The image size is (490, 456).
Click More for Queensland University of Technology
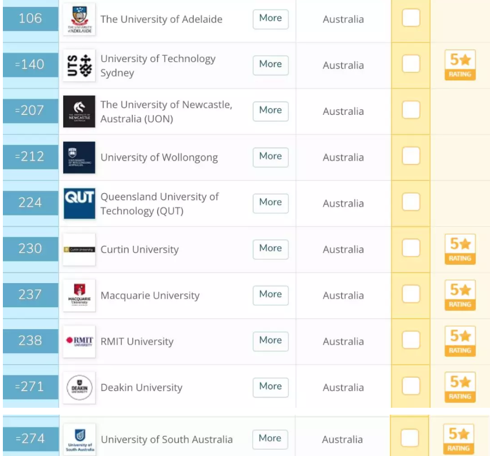271,203
